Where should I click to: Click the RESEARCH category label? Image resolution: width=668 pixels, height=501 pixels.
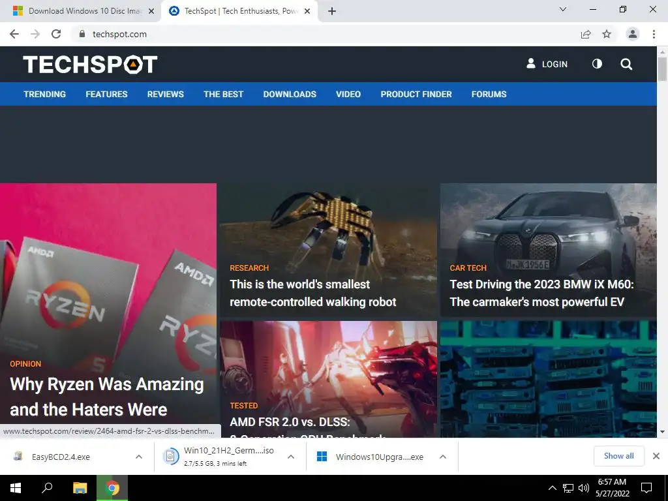[x=249, y=268]
